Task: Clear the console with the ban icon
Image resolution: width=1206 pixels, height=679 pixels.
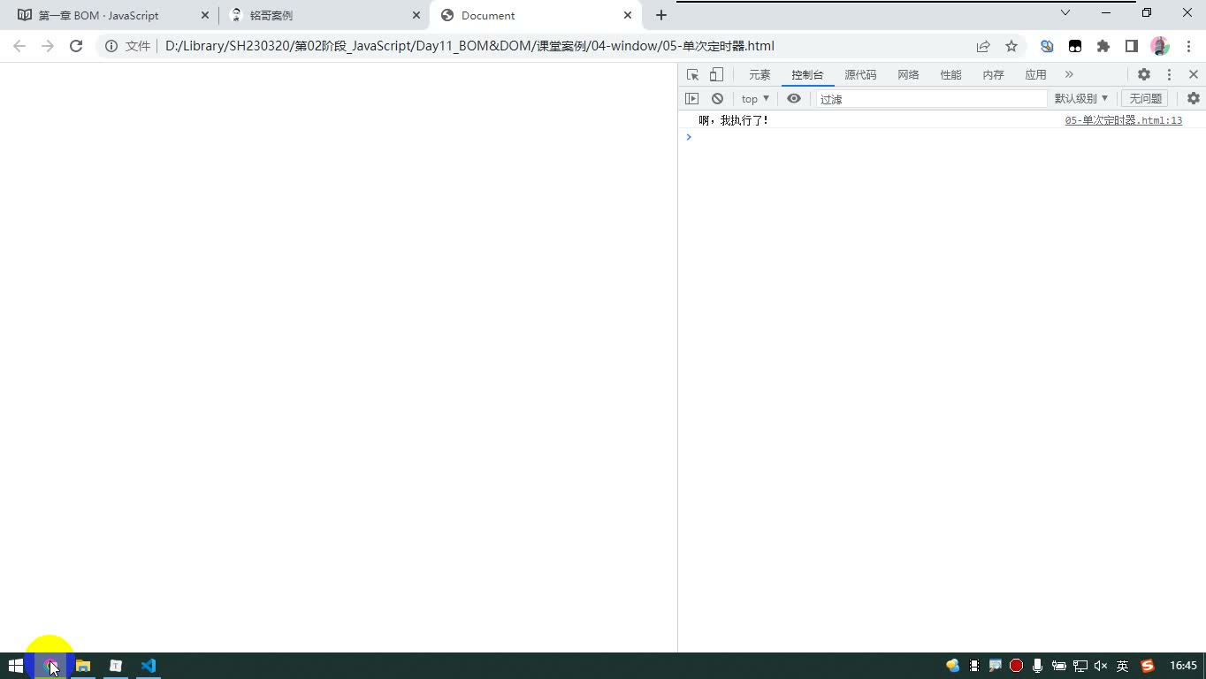Action: click(x=717, y=99)
